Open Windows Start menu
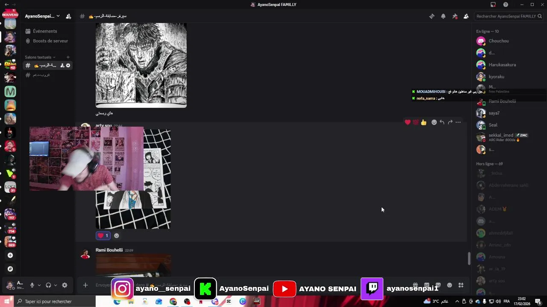Viewport: 547px width, 307px height. [x=7, y=301]
